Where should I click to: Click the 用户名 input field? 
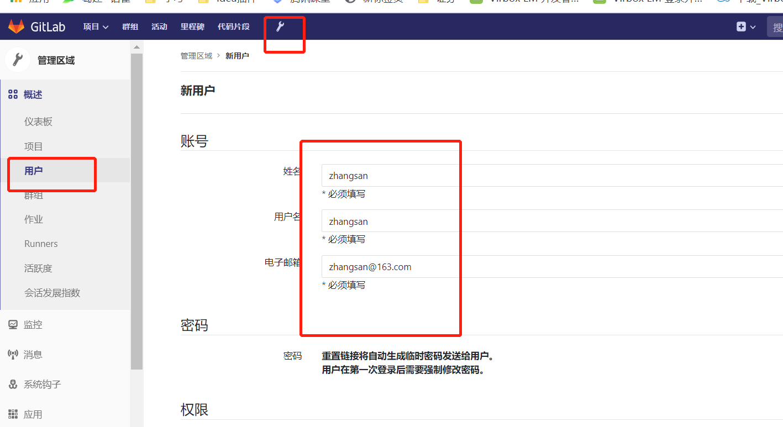click(x=552, y=221)
